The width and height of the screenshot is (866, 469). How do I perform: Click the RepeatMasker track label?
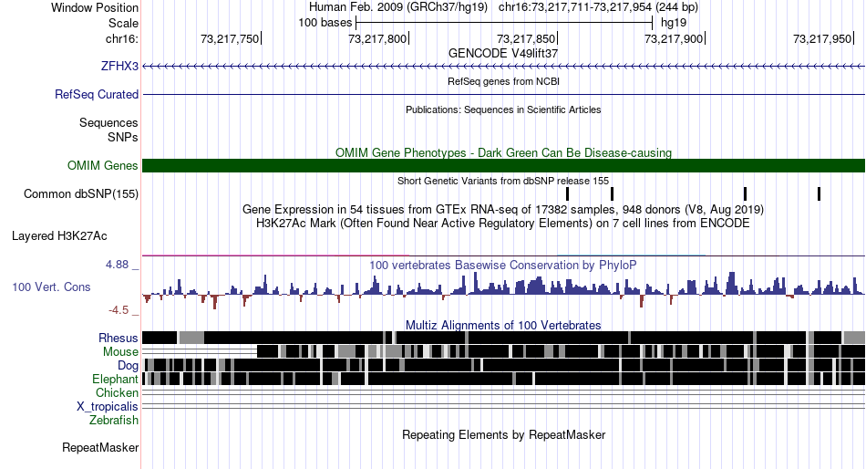pyautogui.click(x=100, y=447)
